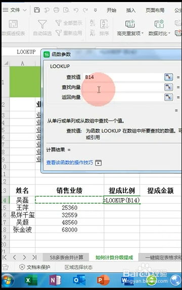Click the cell containing =LOOKUP(B14)

122,200
